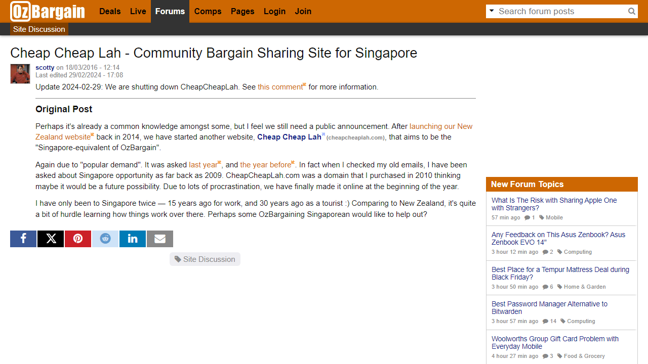Share post on Pinterest

[x=78, y=239]
